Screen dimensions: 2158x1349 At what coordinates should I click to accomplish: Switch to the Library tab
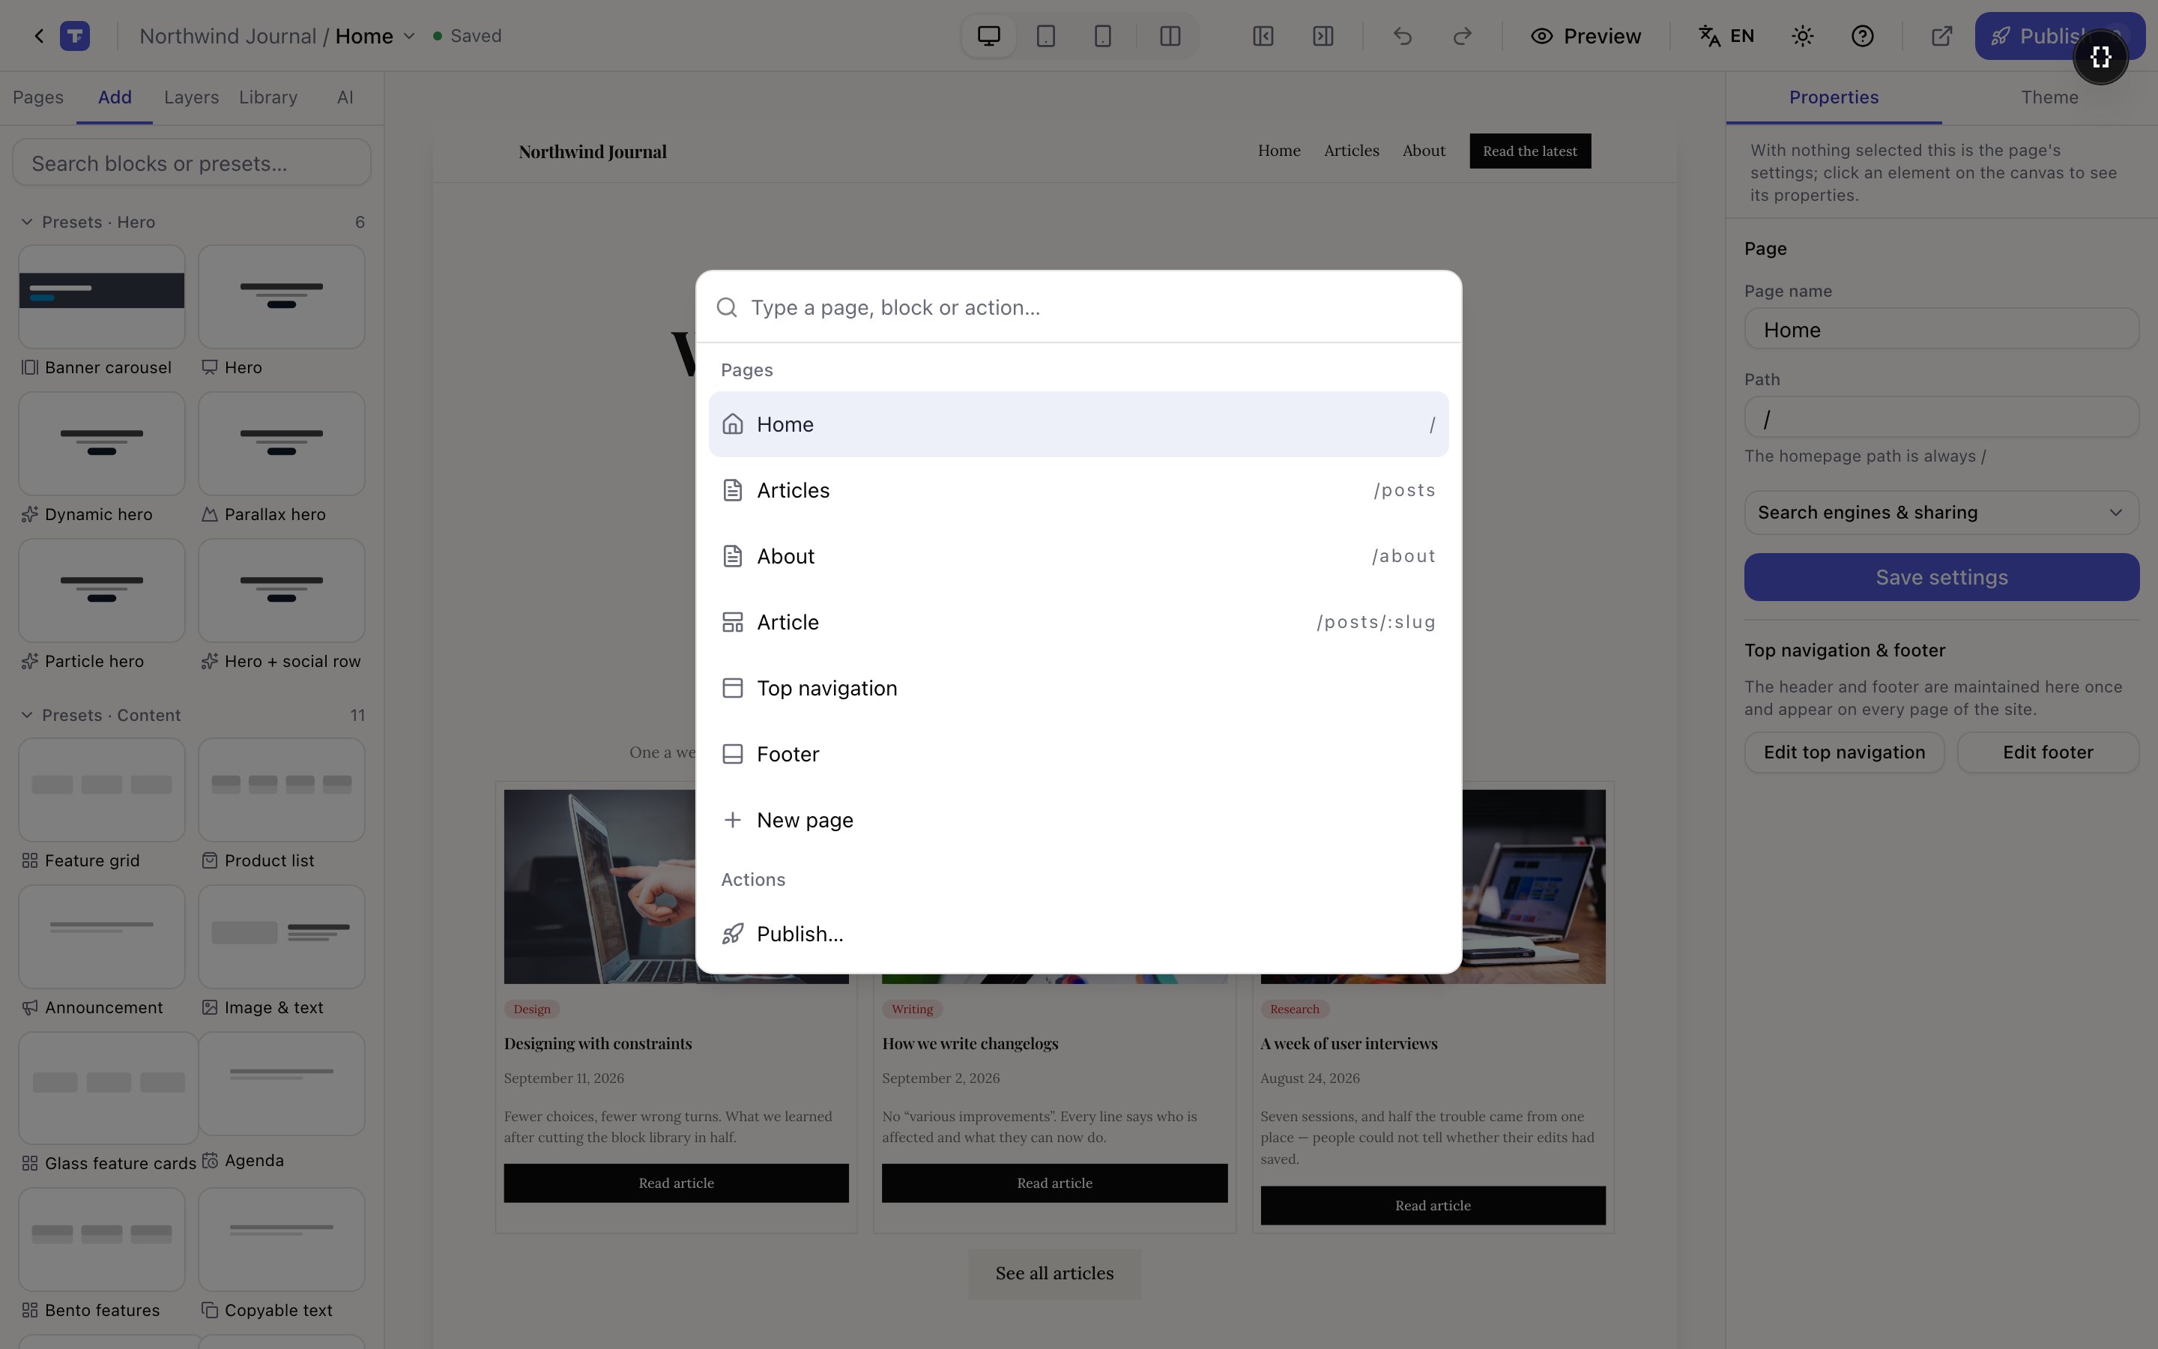[268, 97]
